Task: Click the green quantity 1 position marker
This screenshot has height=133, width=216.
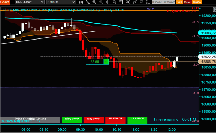Action: point(106,62)
